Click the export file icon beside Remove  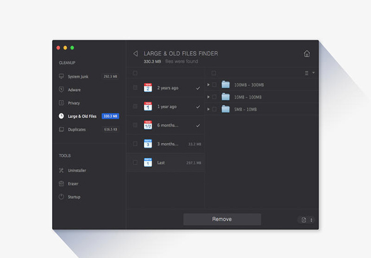pyautogui.click(x=304, y=220)
